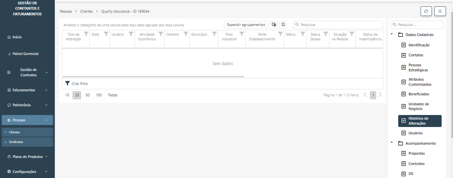Click filter icon for Município column

click(214, 34)
